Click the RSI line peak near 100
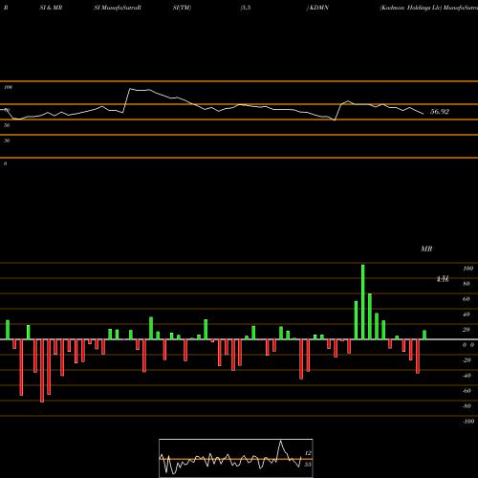 (130, 89)
